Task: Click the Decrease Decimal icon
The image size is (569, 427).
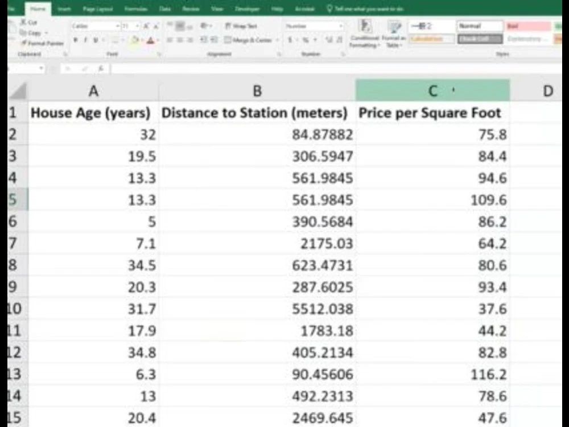Action: (339, 40)
